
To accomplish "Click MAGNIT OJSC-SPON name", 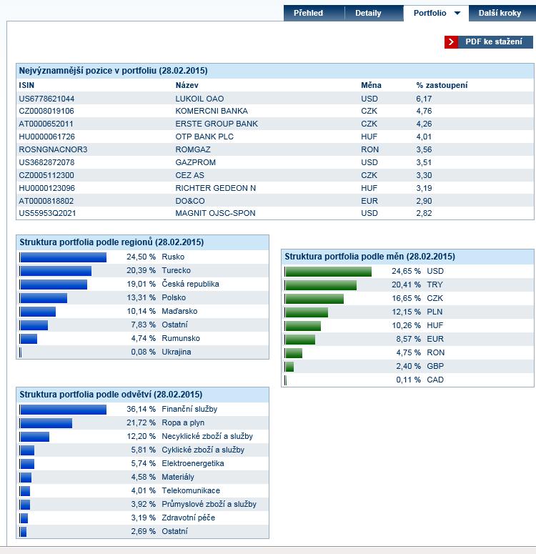I will click(215, 213).
